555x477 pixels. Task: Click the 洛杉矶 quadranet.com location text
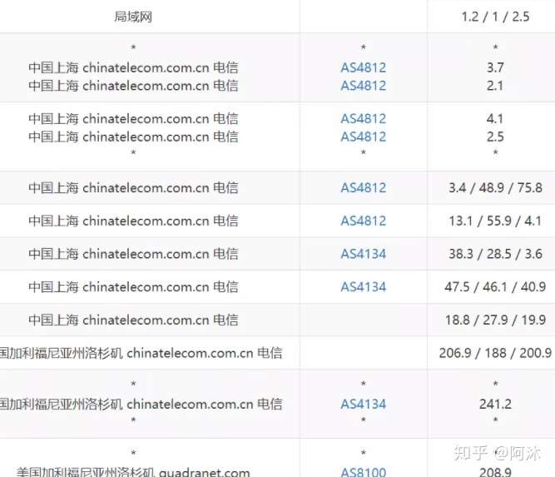(133, 472)
